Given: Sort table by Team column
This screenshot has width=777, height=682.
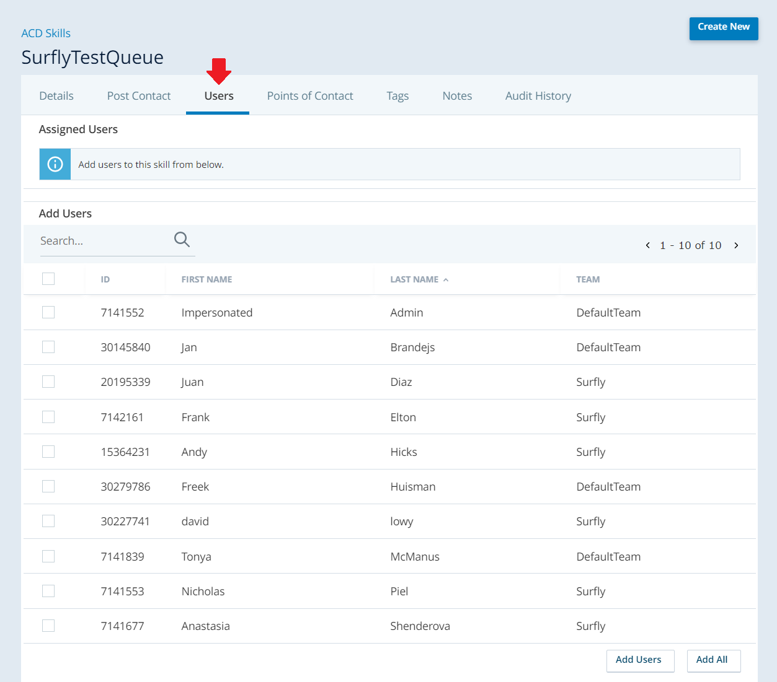Looking at the screenshot, I should [x=588, y=279].
